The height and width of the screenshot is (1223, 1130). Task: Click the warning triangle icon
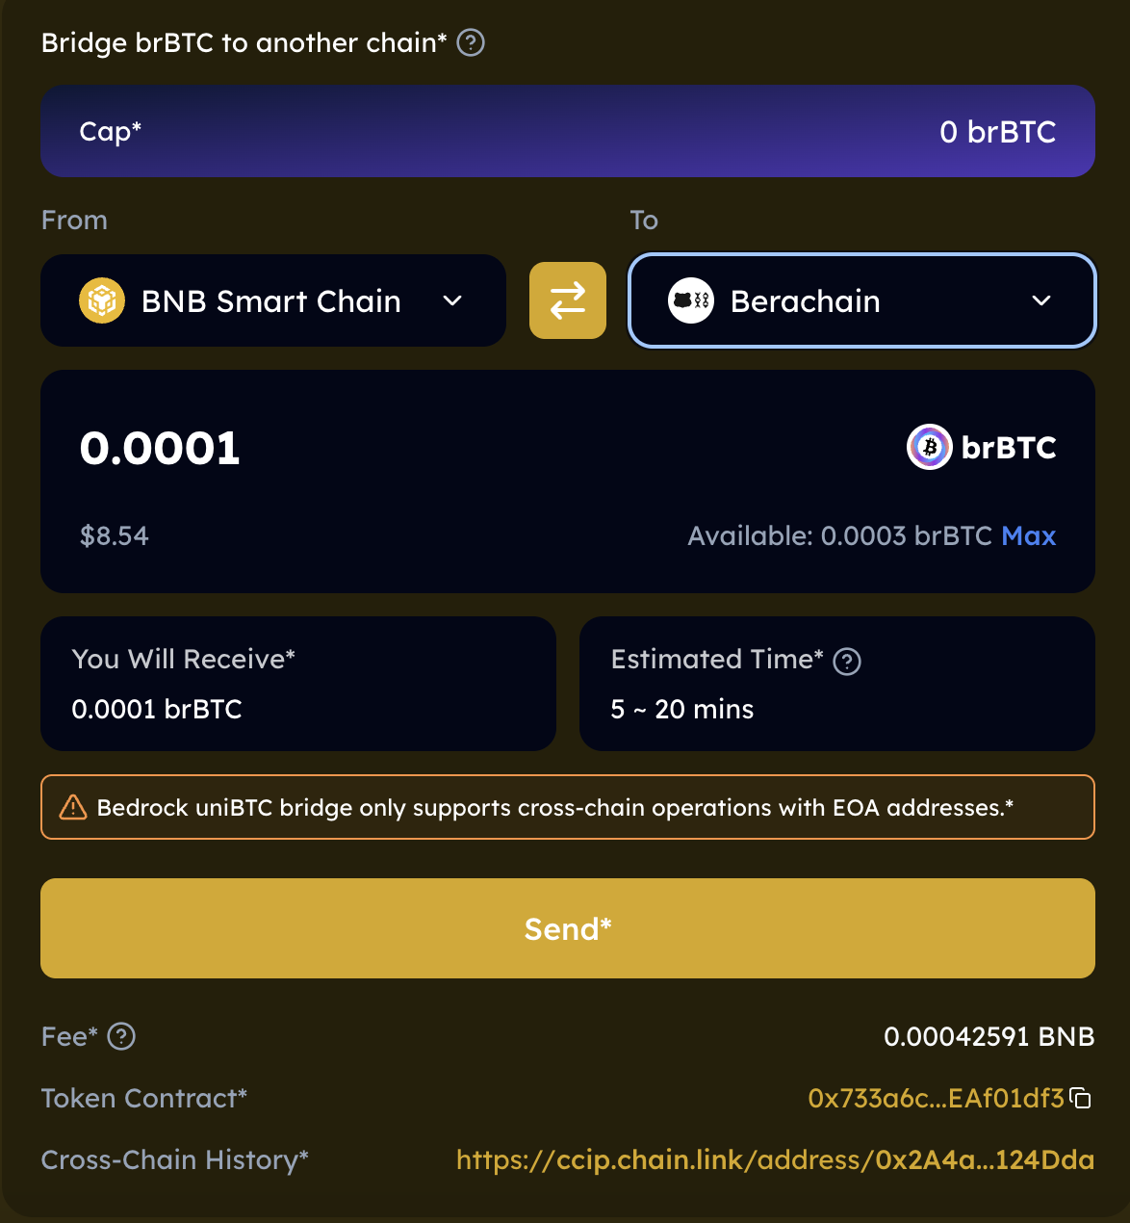tap(73, 807)
